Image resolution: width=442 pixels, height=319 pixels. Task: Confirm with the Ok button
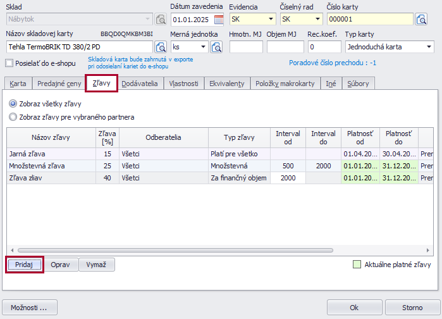click(x=354, y=308)
